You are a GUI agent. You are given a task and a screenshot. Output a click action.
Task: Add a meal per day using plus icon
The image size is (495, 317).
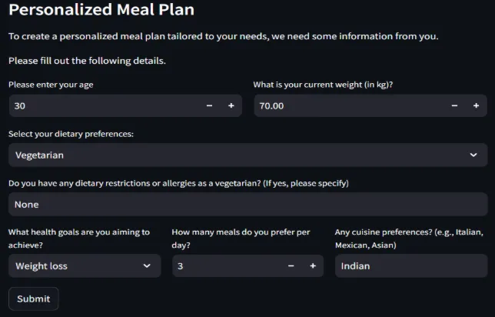pos(313,265)
